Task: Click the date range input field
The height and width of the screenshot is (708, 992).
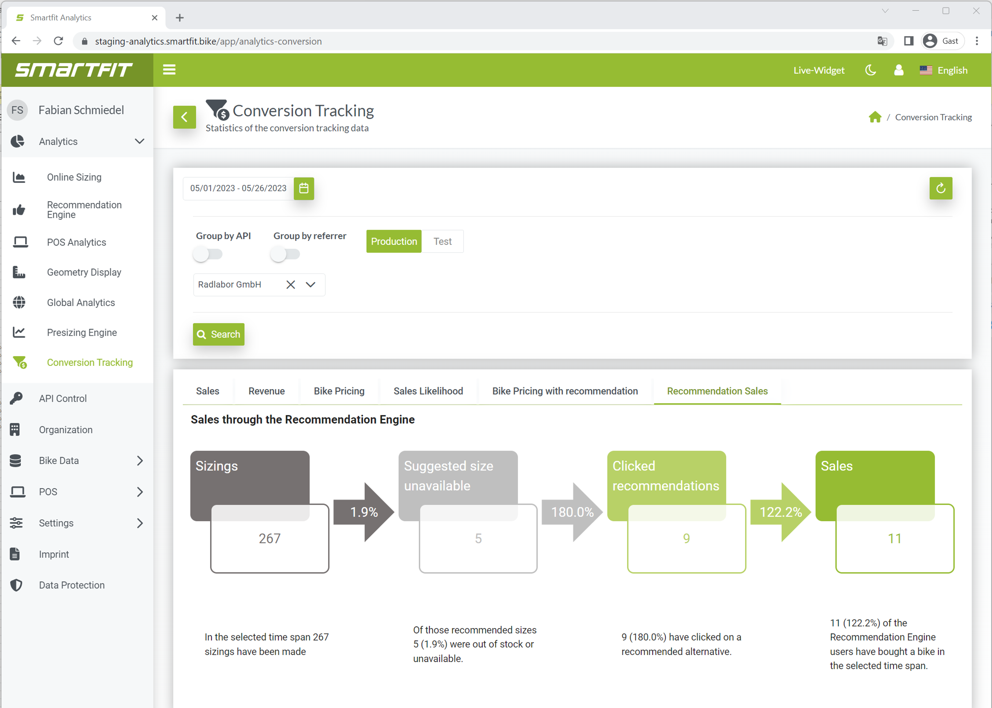Action: coord(238,188)
